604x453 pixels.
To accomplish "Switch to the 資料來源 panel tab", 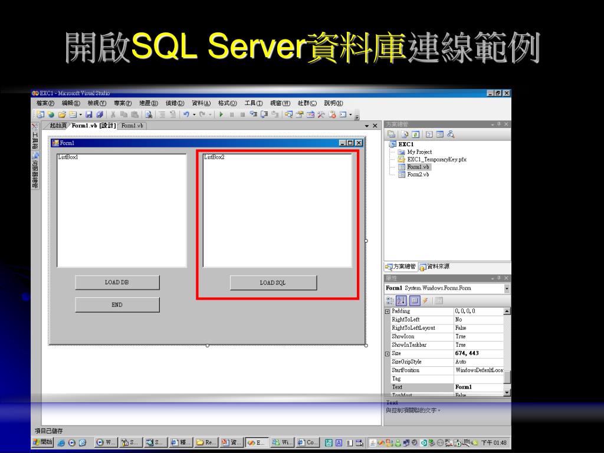I will click(435, 267).
